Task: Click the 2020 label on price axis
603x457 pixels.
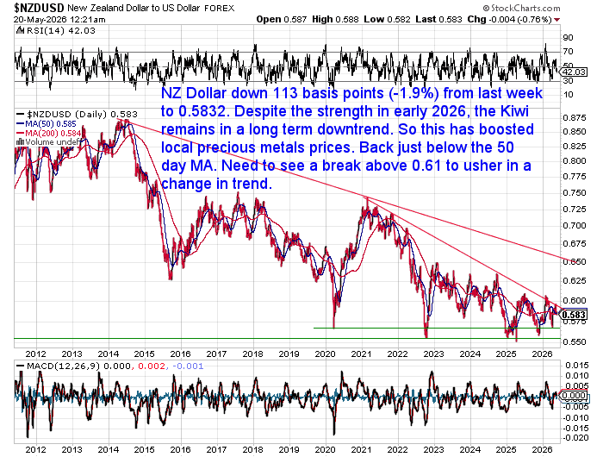Action: point(325,354)
